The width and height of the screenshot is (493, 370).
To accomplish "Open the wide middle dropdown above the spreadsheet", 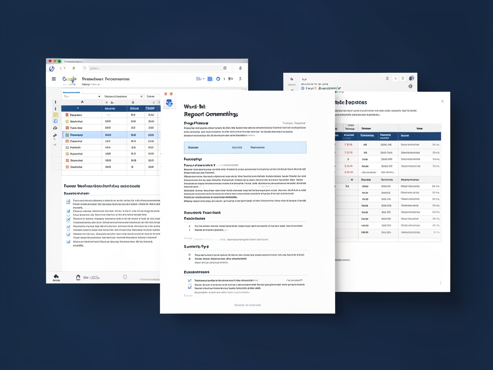I will (x=123, y=96).
